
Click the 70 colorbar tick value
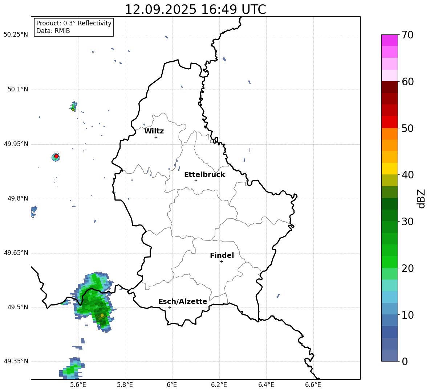pos(407,35)
